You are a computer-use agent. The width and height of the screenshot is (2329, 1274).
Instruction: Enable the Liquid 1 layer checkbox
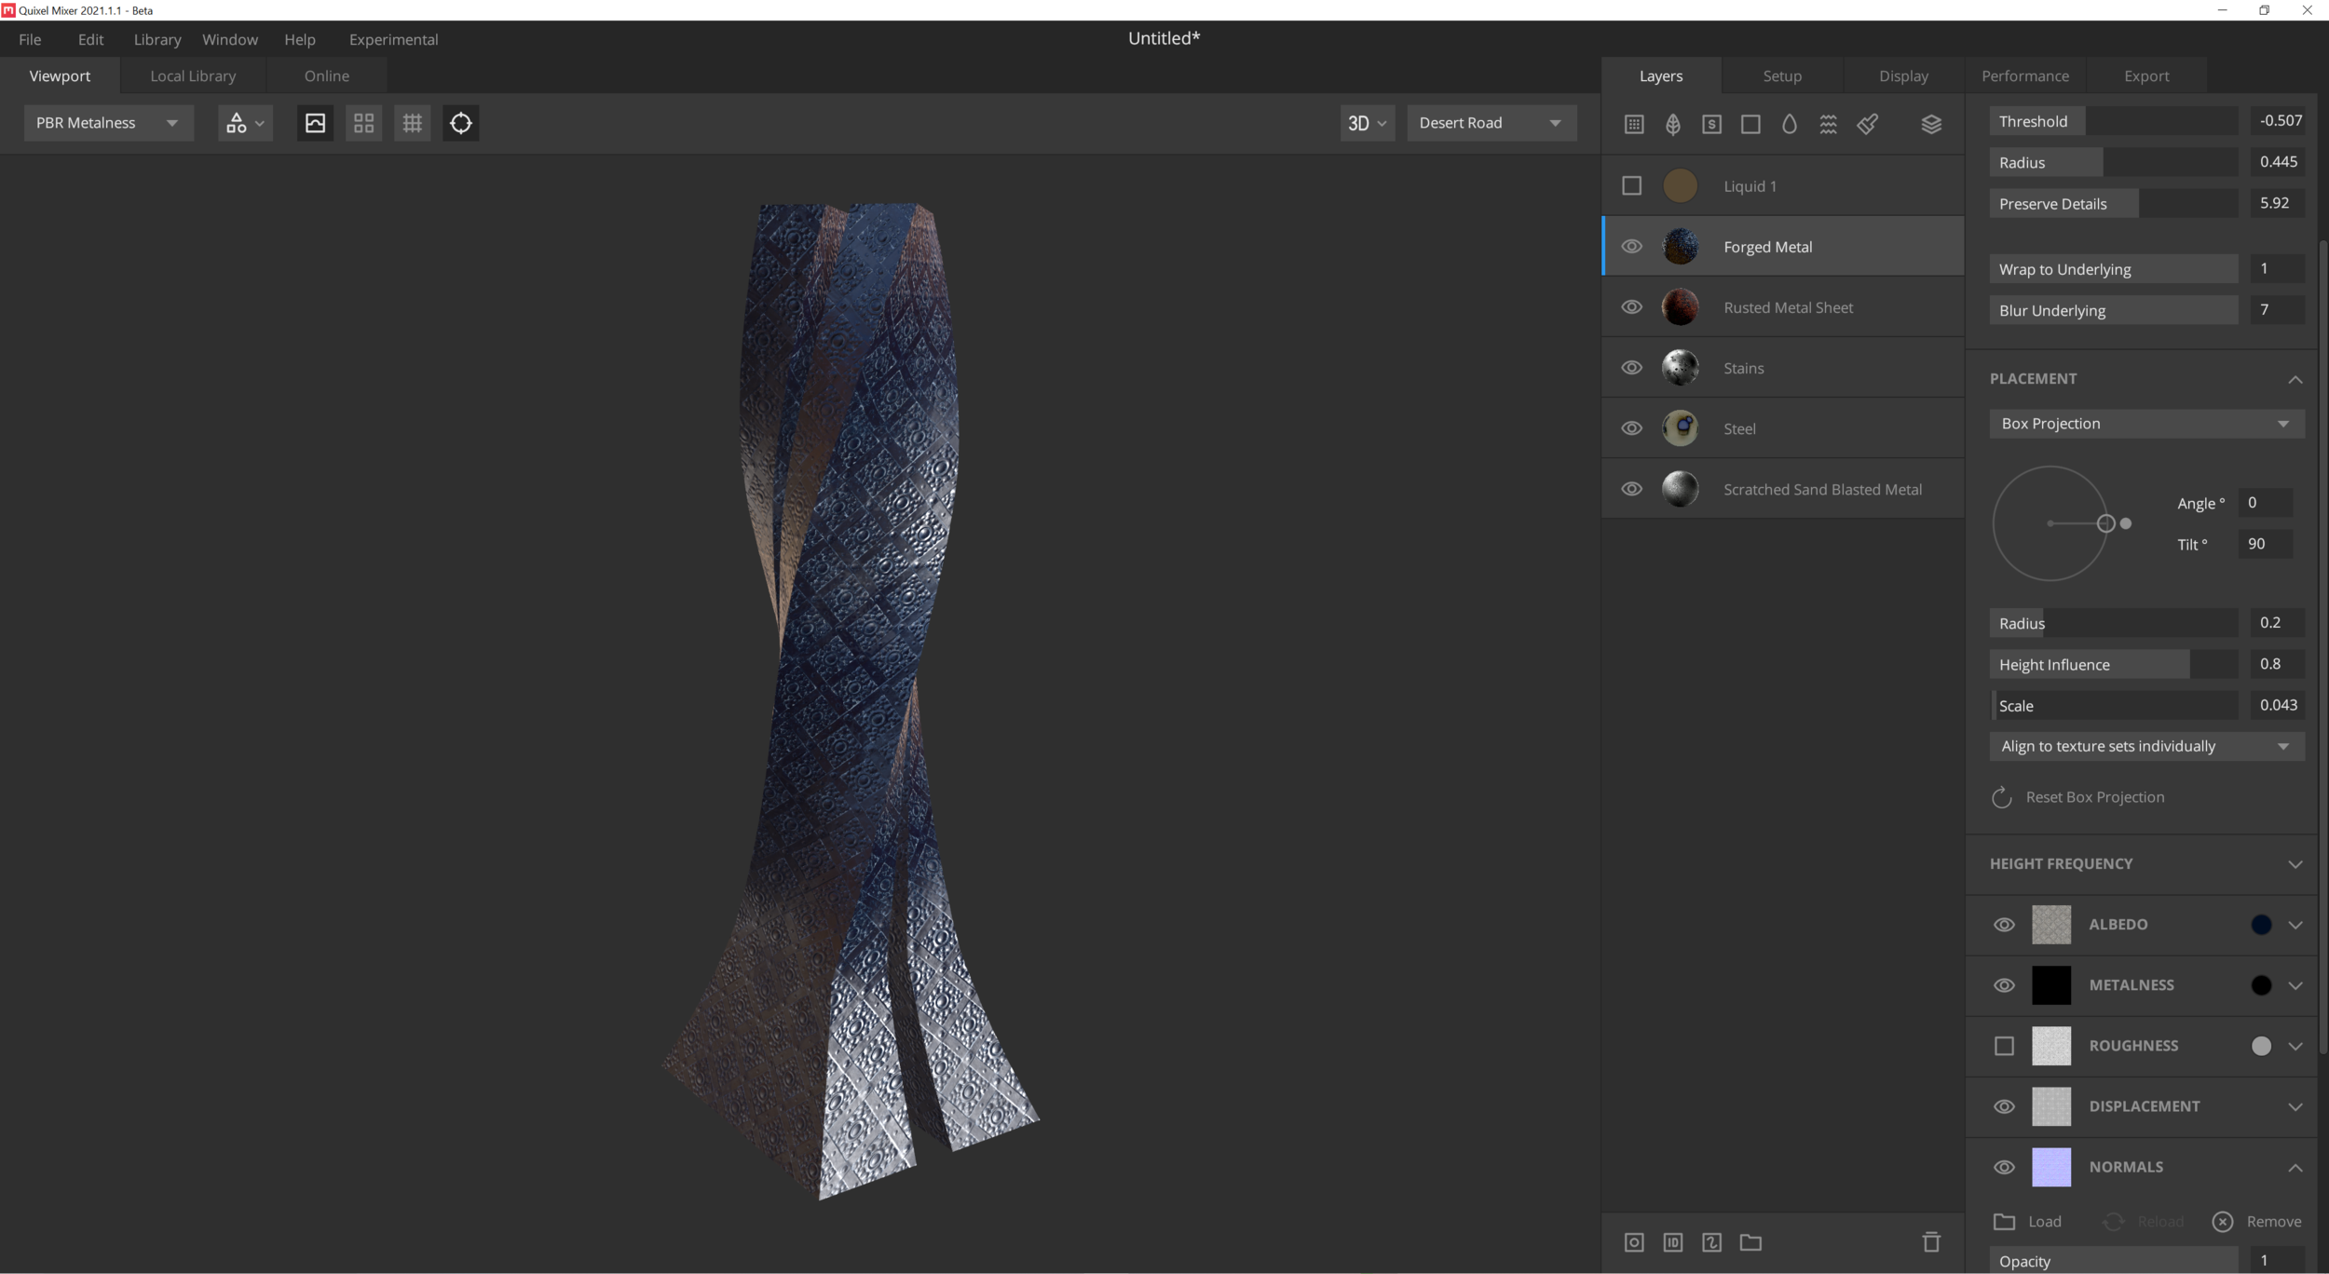(1631, 186)
